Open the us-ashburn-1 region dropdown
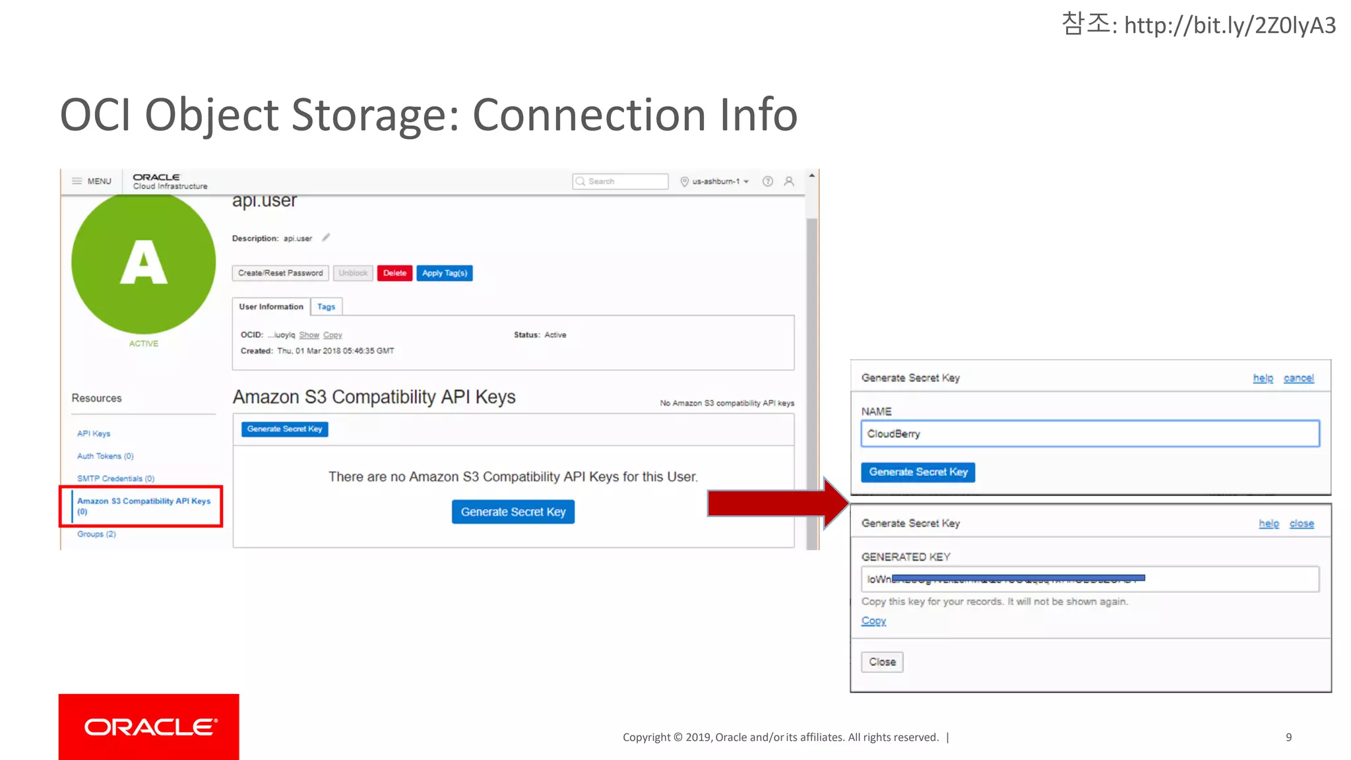 click(x=719, y=181)
